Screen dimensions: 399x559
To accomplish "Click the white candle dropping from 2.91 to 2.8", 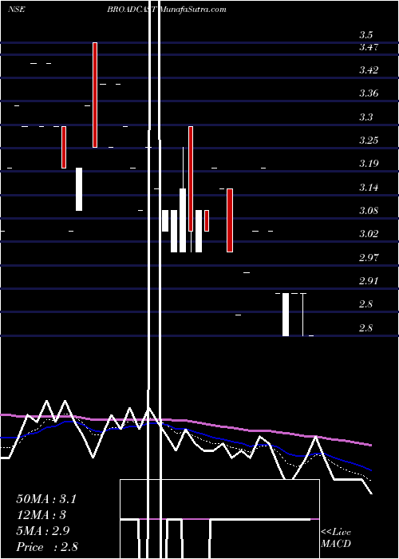I will [286, 315].
